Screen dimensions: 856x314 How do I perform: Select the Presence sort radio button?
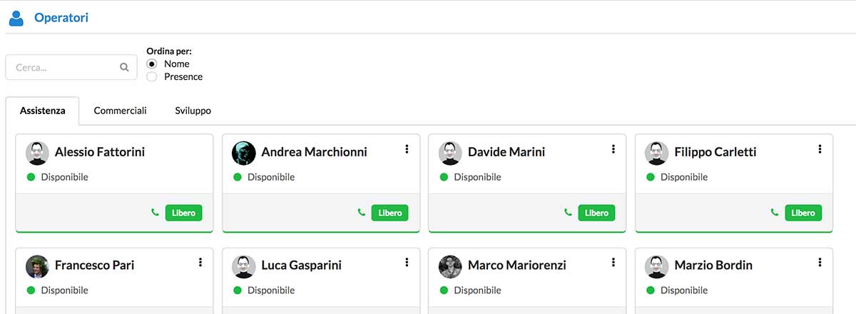(x=152, y=76)
